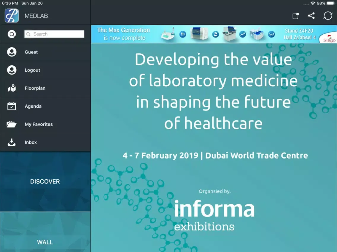Open the DISCOVER tile
The width and height of the screenshot is (337, 252).
(45, 182)
